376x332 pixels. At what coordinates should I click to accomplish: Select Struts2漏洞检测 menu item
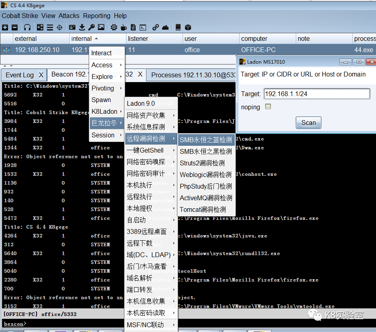pyautogui.click(x=206, y=163)
